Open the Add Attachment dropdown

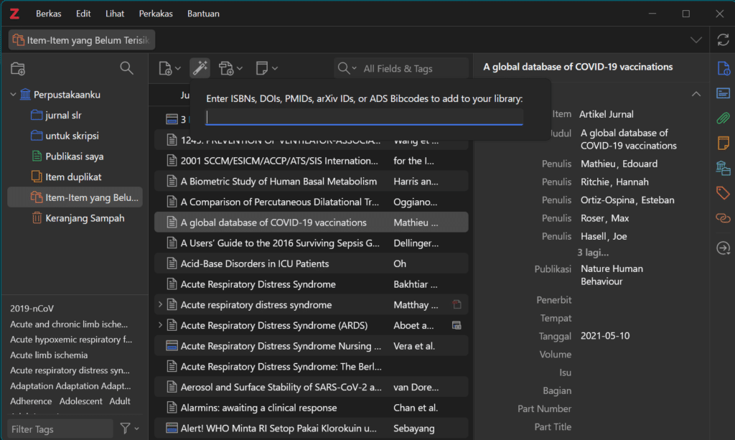[230, 68]
